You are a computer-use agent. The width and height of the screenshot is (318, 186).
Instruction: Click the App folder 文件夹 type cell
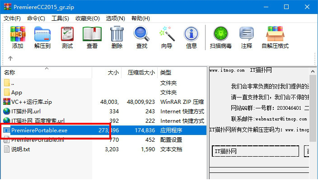click(168, 93)
